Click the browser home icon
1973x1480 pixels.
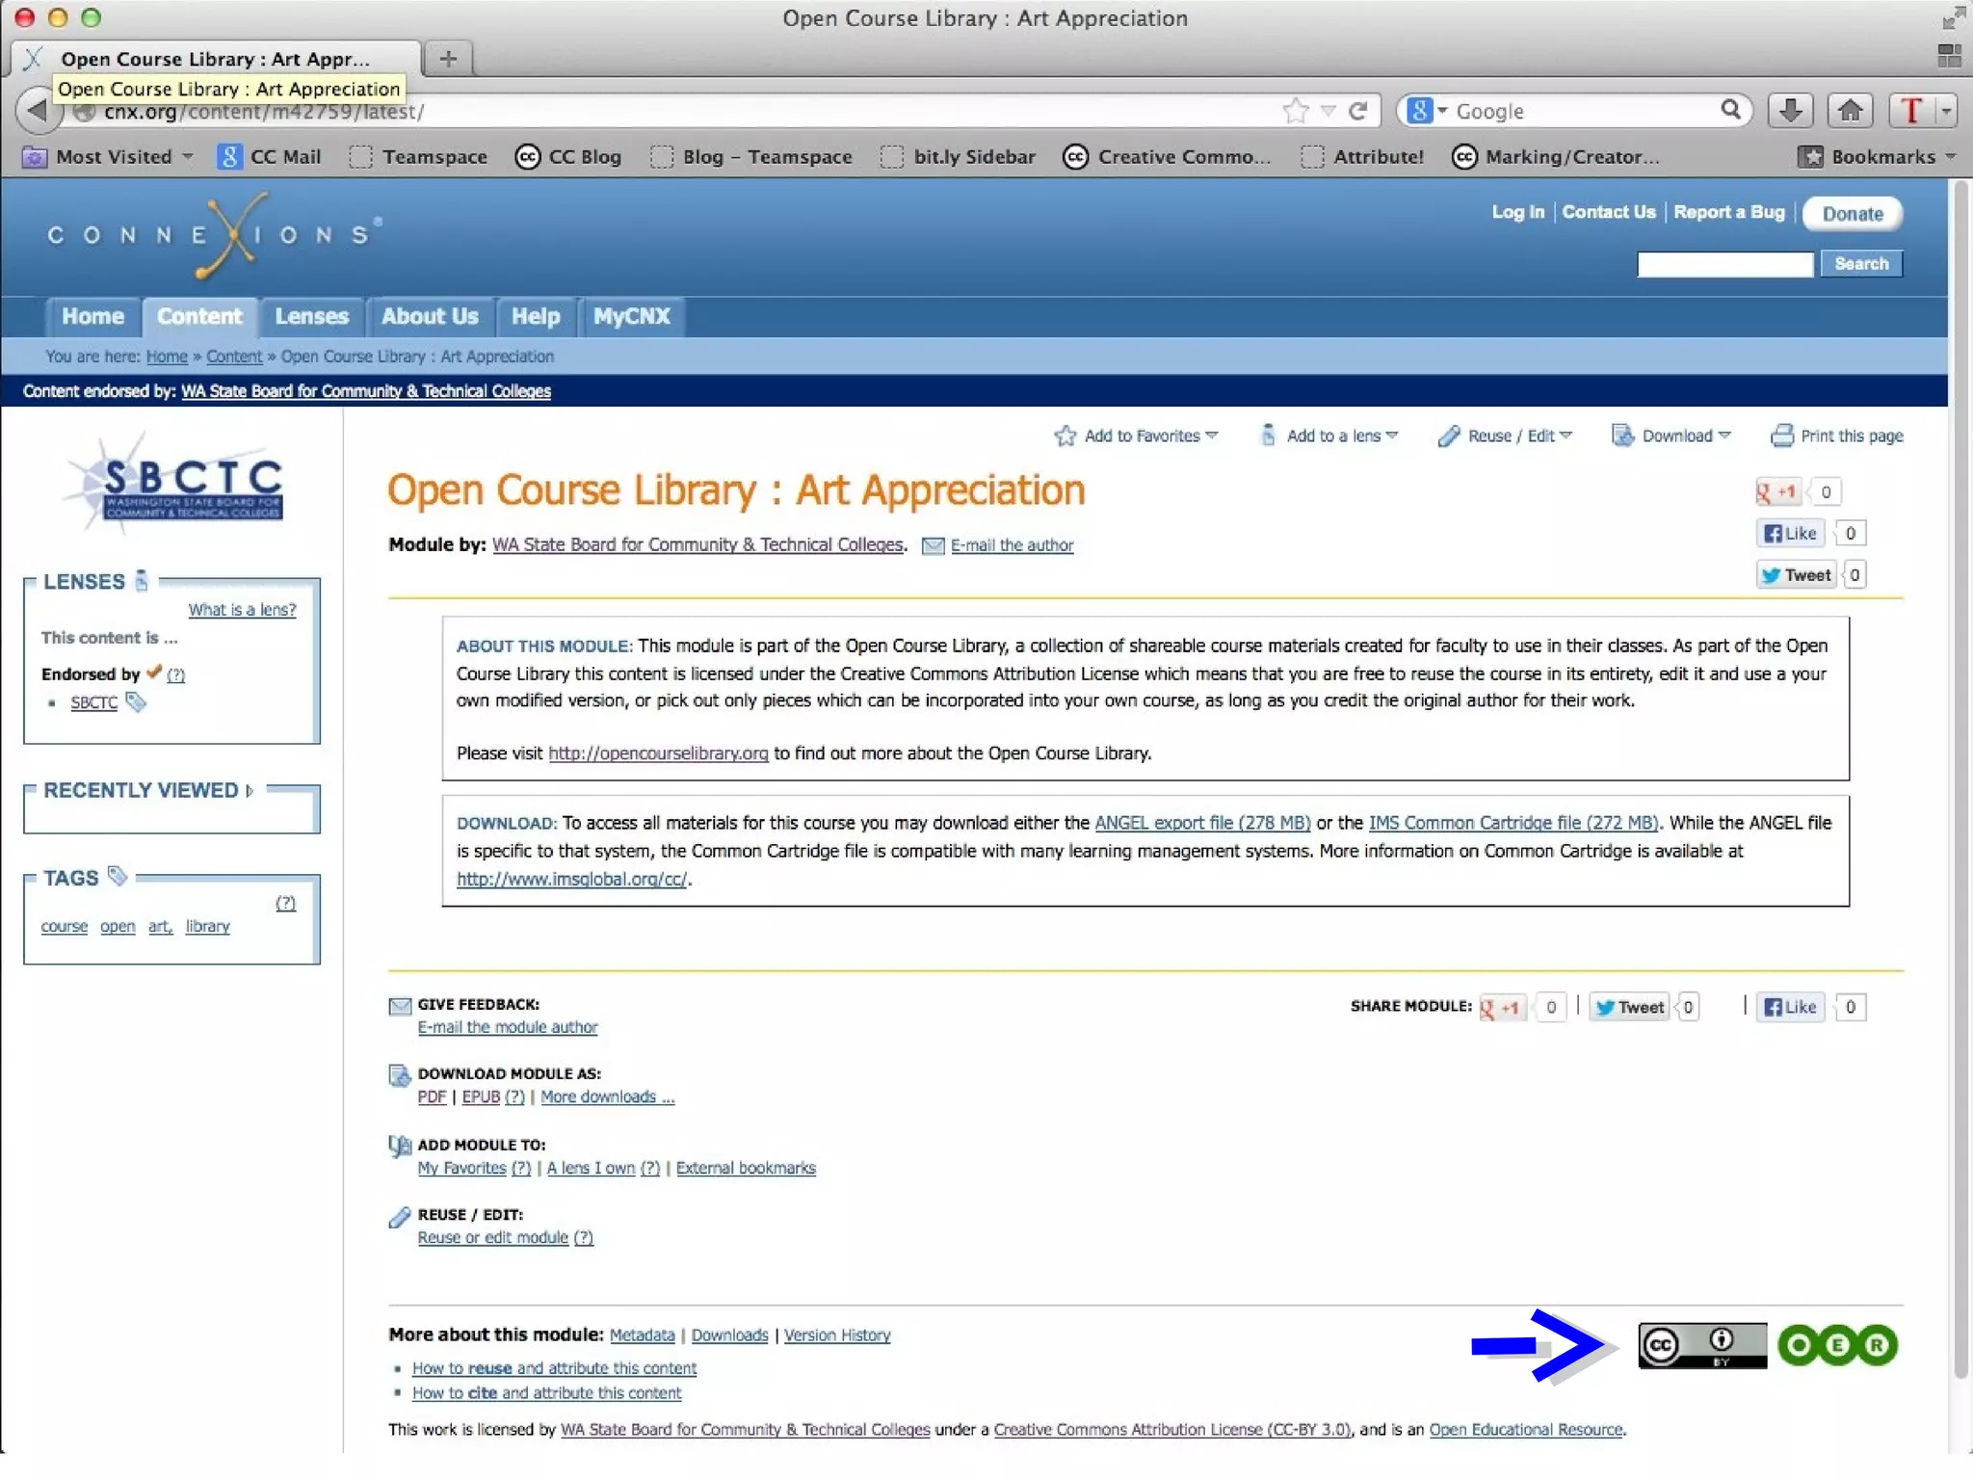[1850, 111]
